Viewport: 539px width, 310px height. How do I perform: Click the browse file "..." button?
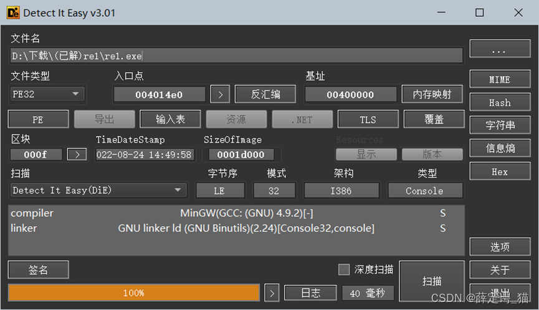[x=500, y=48]
